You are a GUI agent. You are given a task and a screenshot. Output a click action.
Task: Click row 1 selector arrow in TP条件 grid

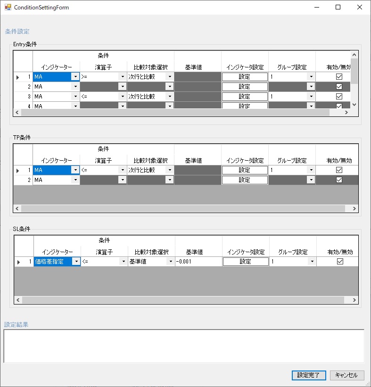18,170
